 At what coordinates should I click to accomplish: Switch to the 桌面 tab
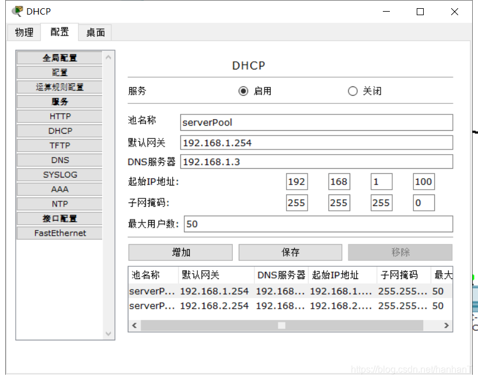coord(95,32)
